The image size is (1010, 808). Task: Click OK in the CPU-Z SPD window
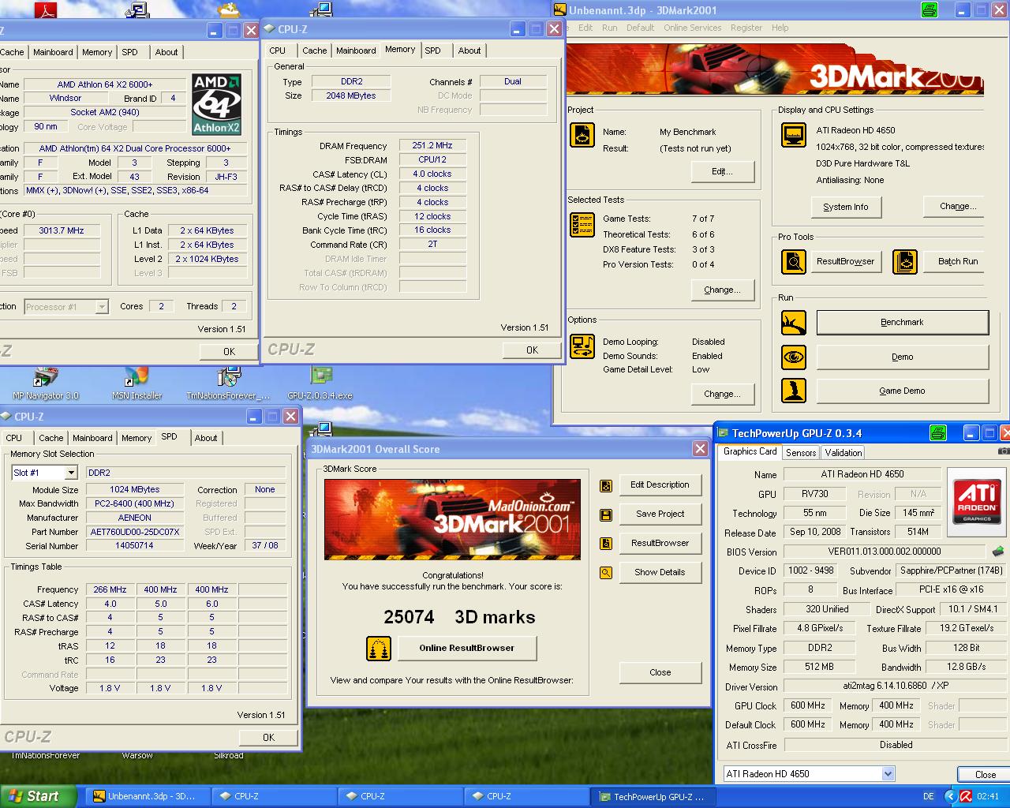268,738
